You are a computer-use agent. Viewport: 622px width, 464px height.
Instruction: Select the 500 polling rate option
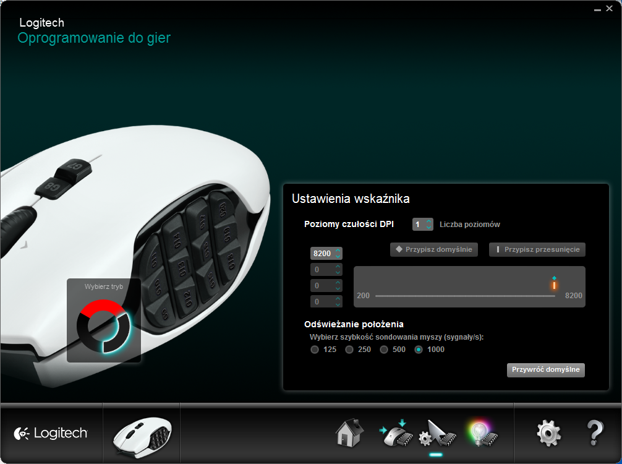[x=384, y=350]
